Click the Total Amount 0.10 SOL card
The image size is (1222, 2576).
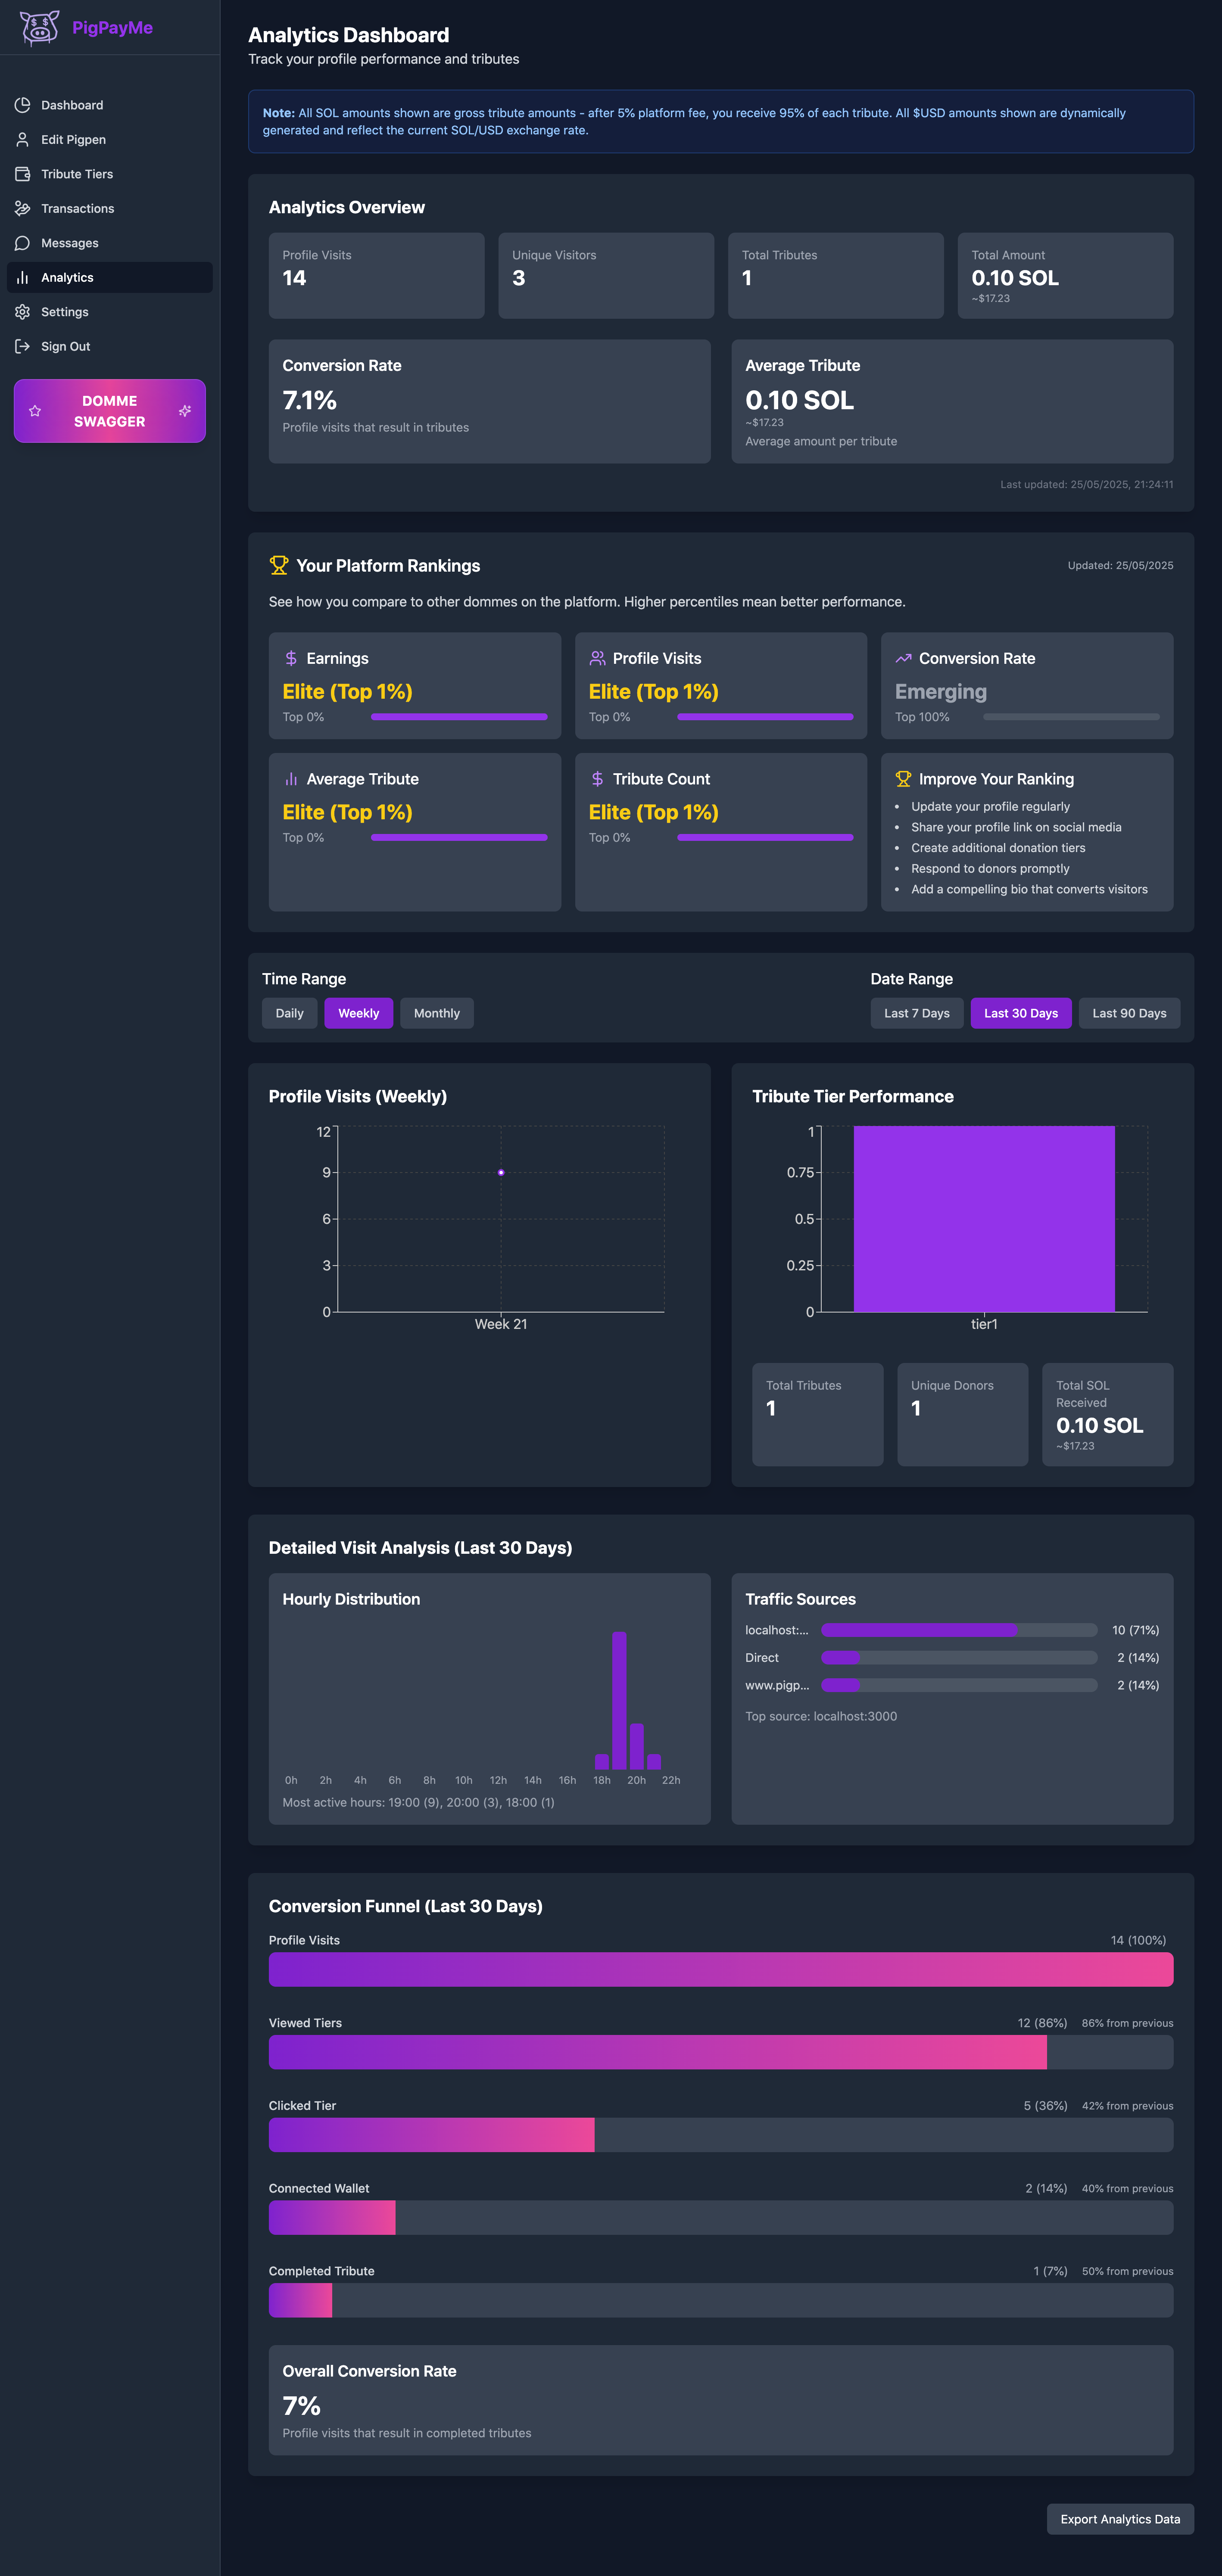1066,276
